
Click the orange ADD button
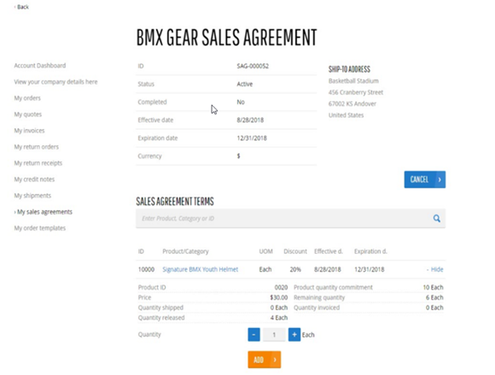point(265,360)
